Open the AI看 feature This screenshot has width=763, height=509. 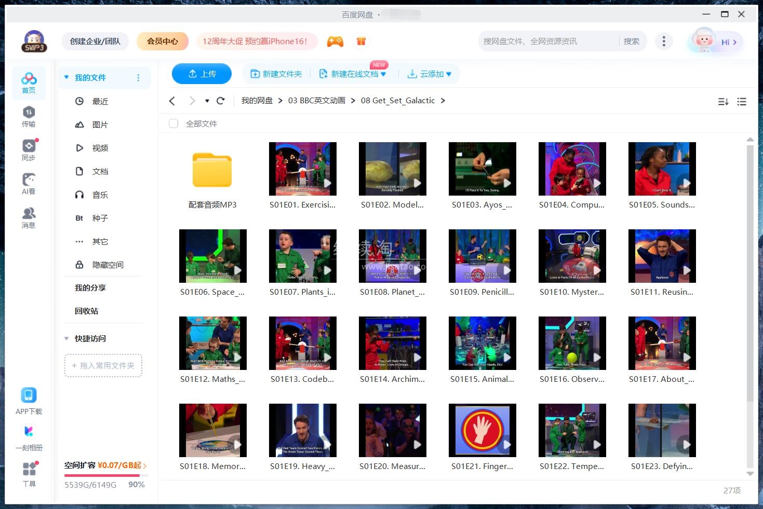(x=29, y=183)
